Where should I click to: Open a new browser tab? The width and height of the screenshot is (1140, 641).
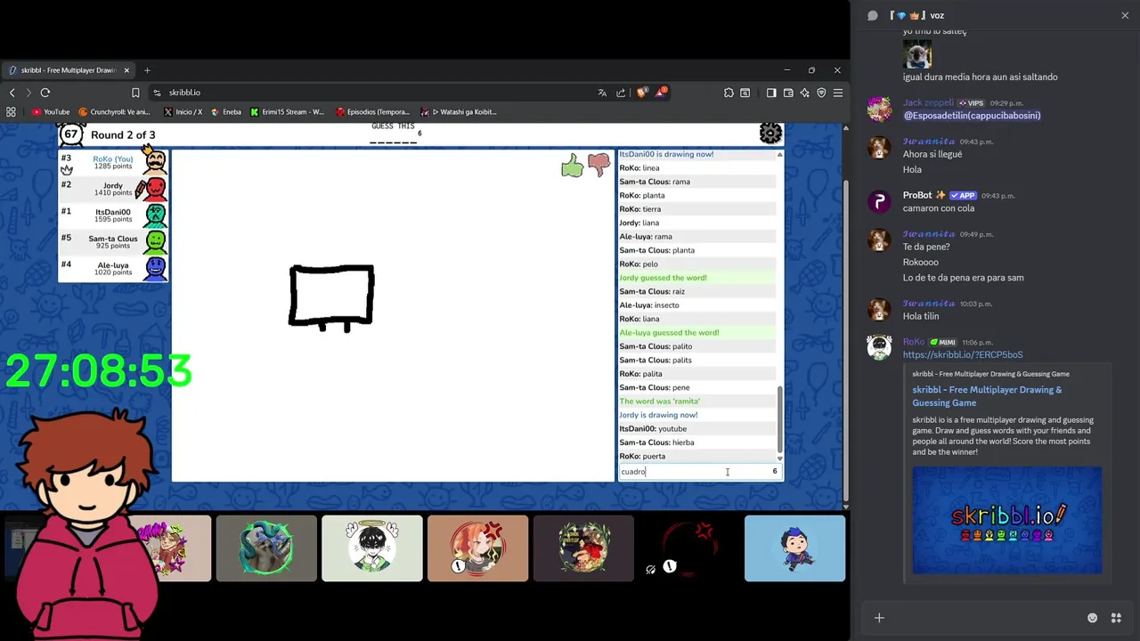coord(147,70)
